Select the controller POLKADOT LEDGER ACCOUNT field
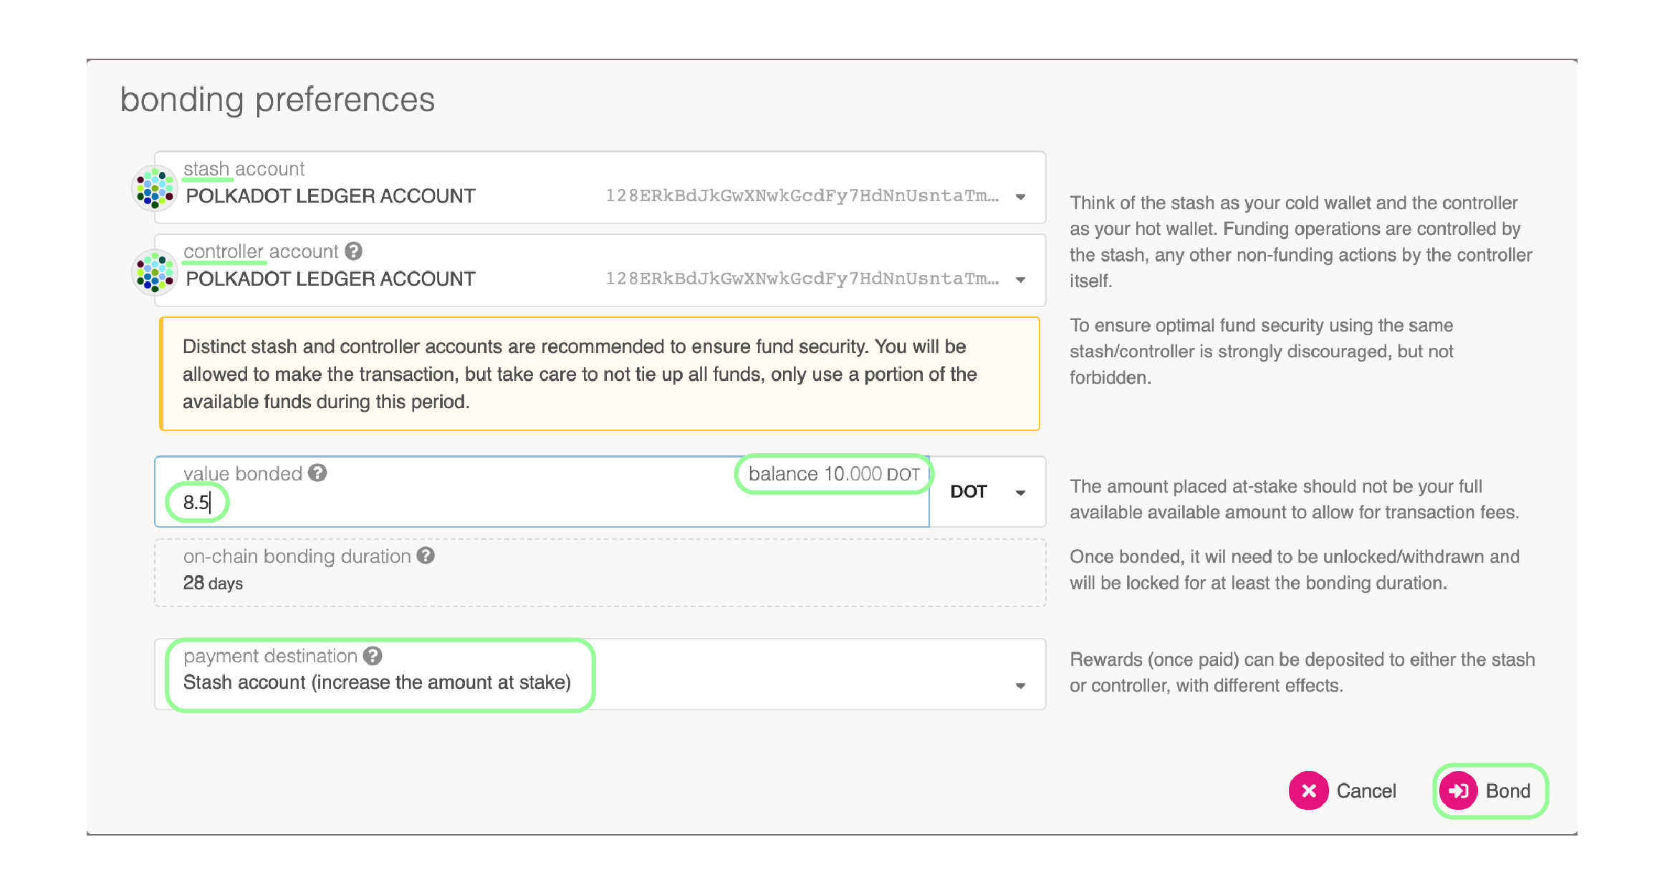Screen dimensions: 1665x895 600,271
